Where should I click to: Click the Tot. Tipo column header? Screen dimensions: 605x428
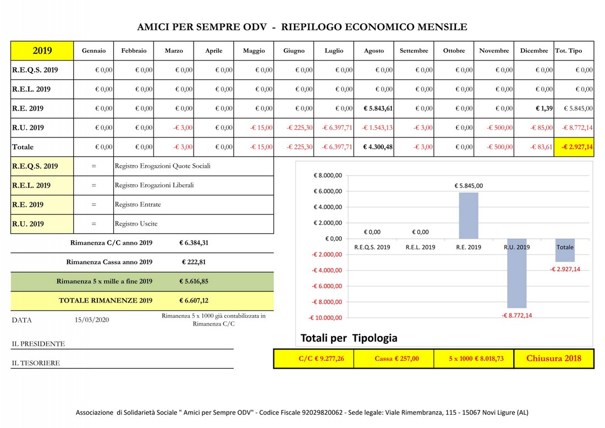tap(574, 51)
